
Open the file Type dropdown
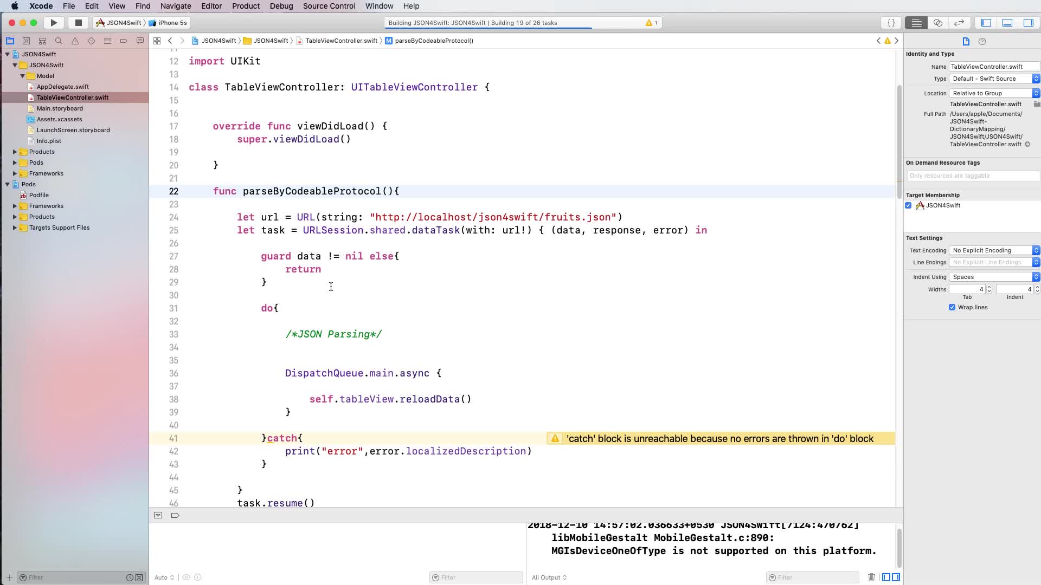point(994,79)
